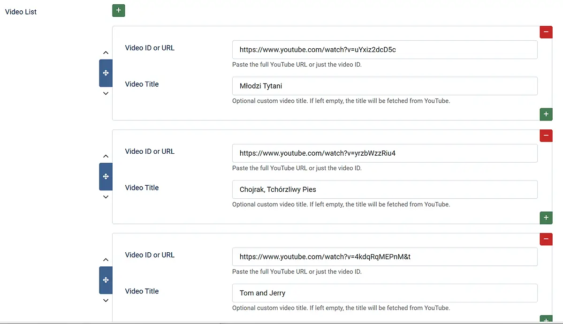Click the URL field containing uYxiz2dcD5c
This screenshot has width=563, height=324.
click(384, 50)
